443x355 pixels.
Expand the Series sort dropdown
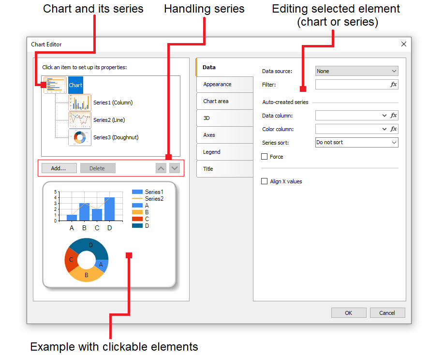pyautogui.click(x=356, y=143)
